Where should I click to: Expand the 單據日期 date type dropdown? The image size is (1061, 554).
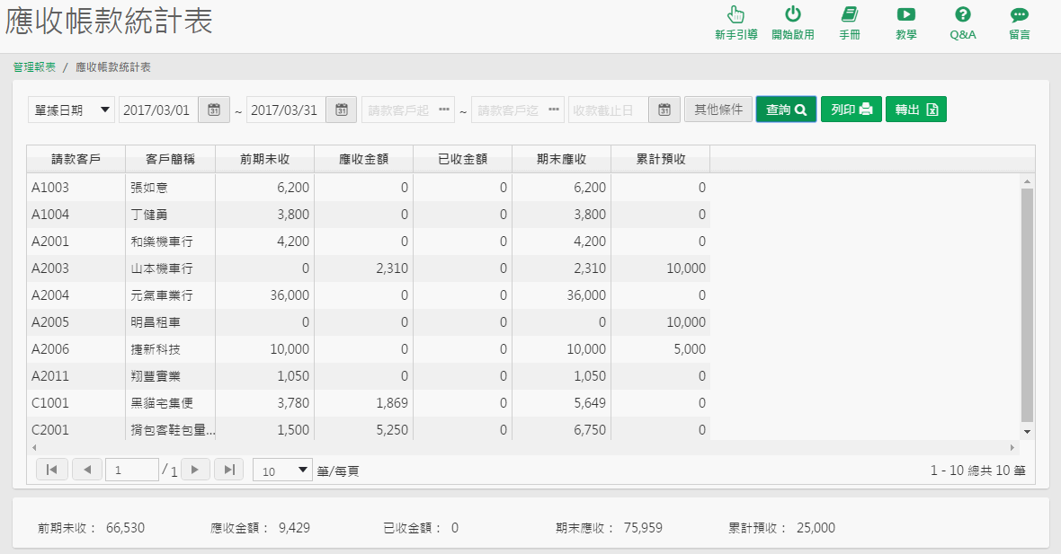[x=71, y=110]
